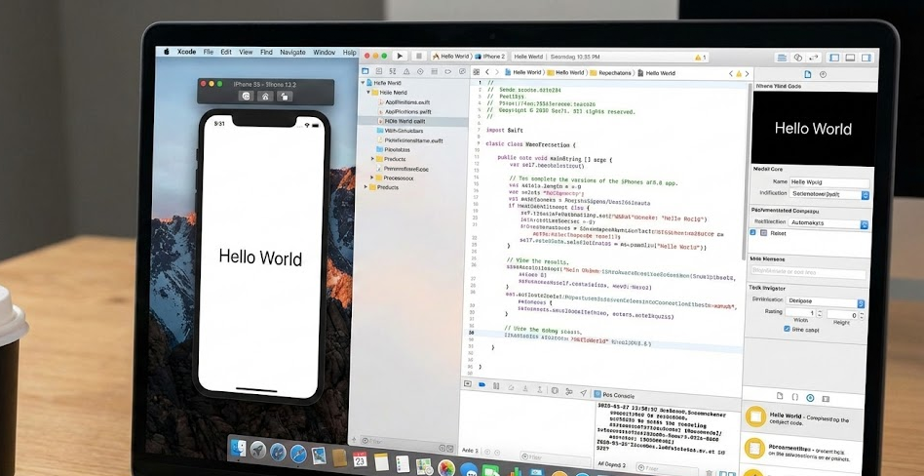
Task: Go back with the jump bar left arrow
Action: pos(488,72)
